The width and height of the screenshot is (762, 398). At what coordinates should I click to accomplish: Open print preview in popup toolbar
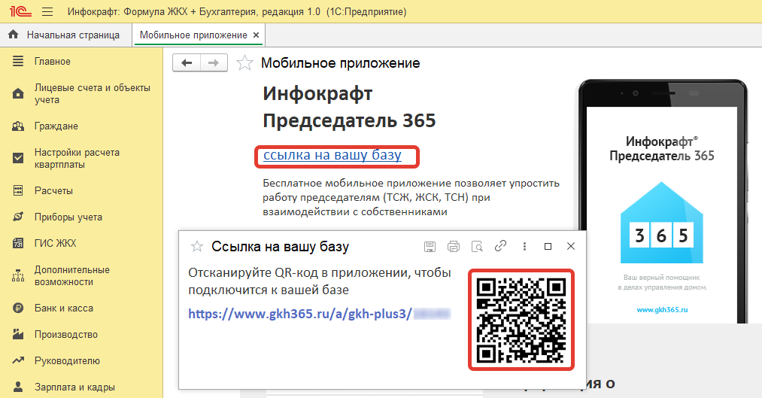coord(477,246)
